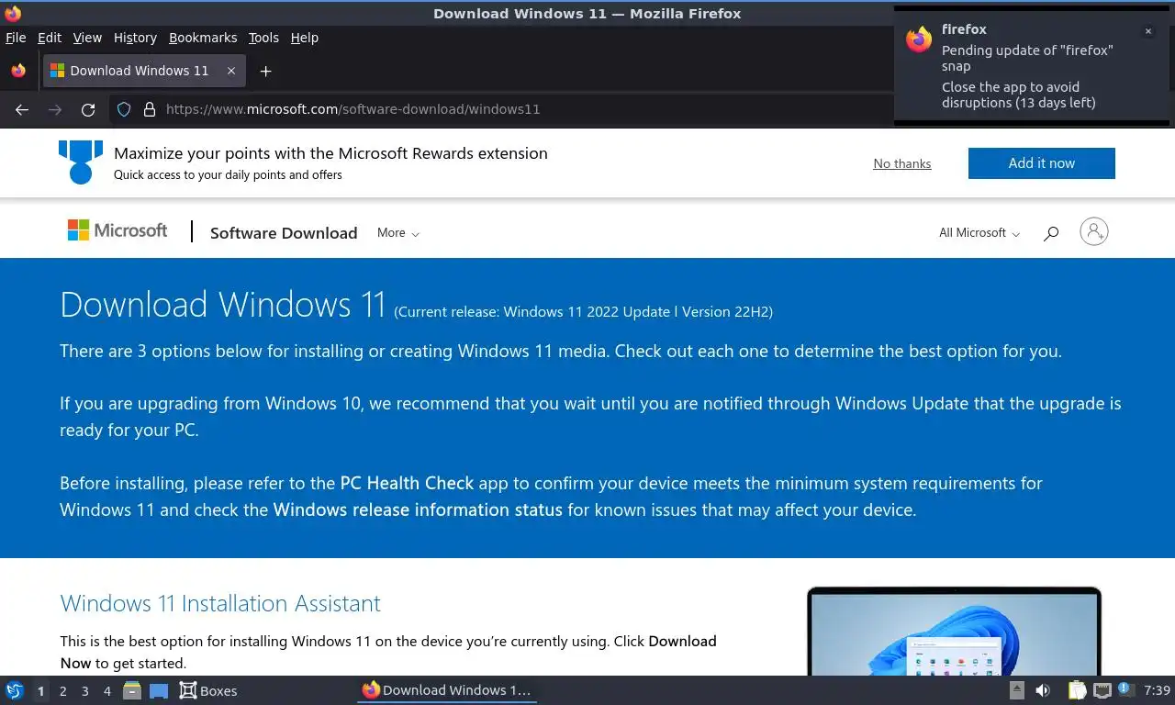Launch Boxes from the taskbar
This screenshot has width=1175, height=705.
[208, 690]
